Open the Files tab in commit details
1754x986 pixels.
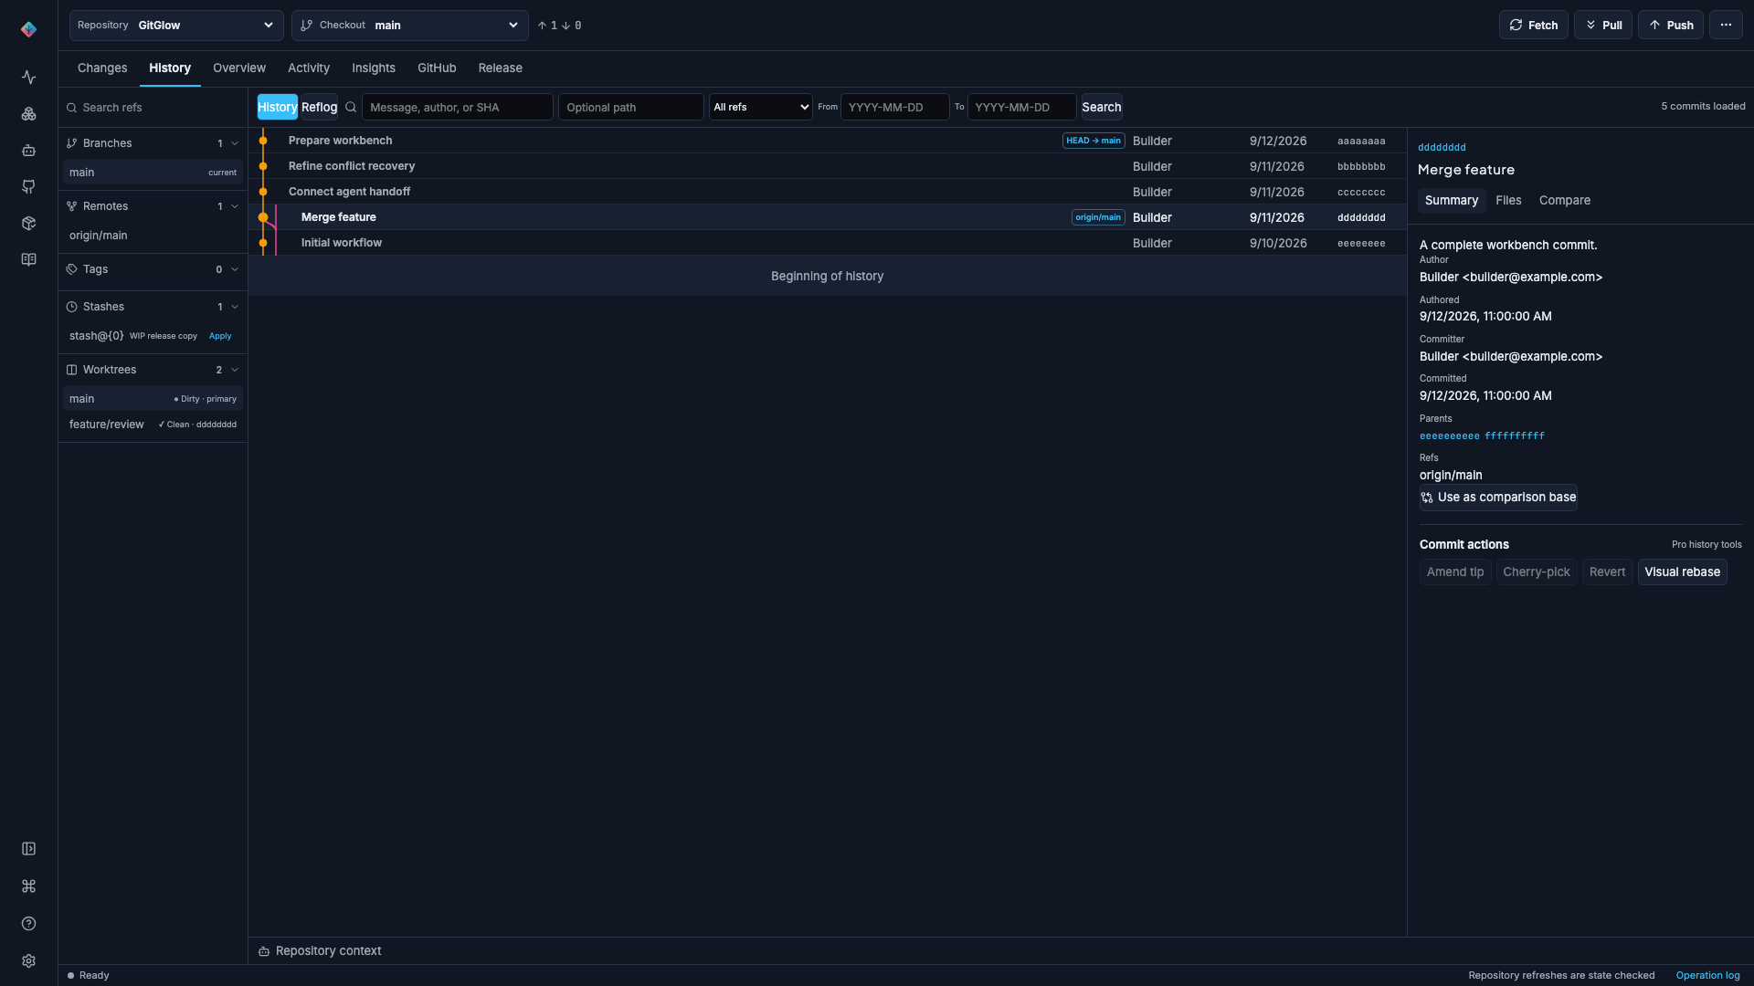click(x=1508, y=201)
